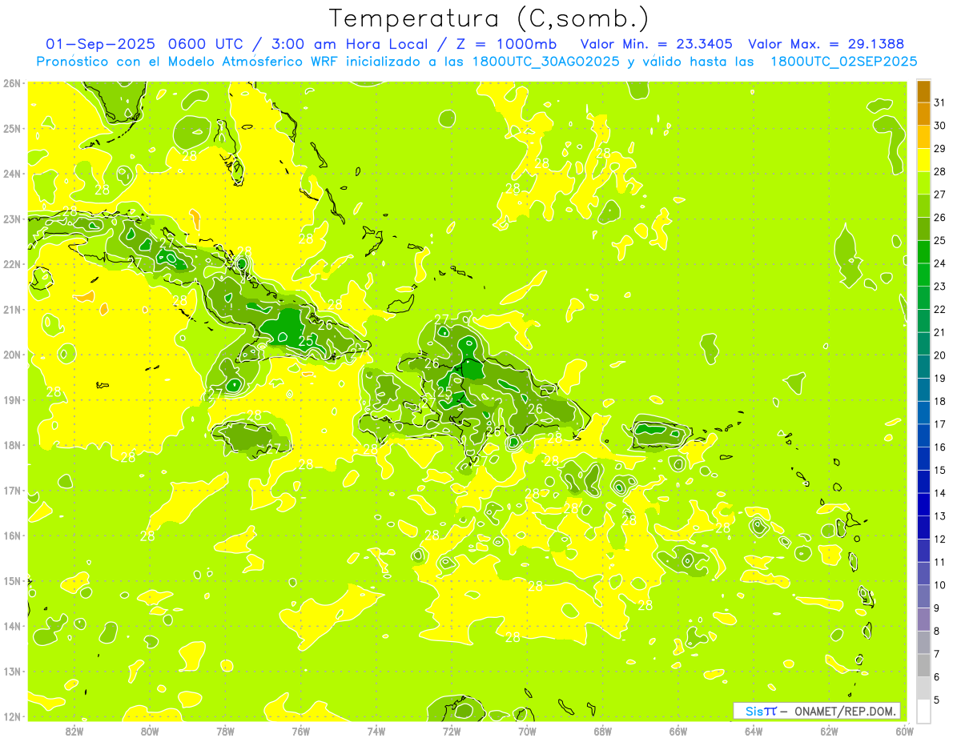
Task: Click the 72W longitude label
Action: tap(451, 731)
